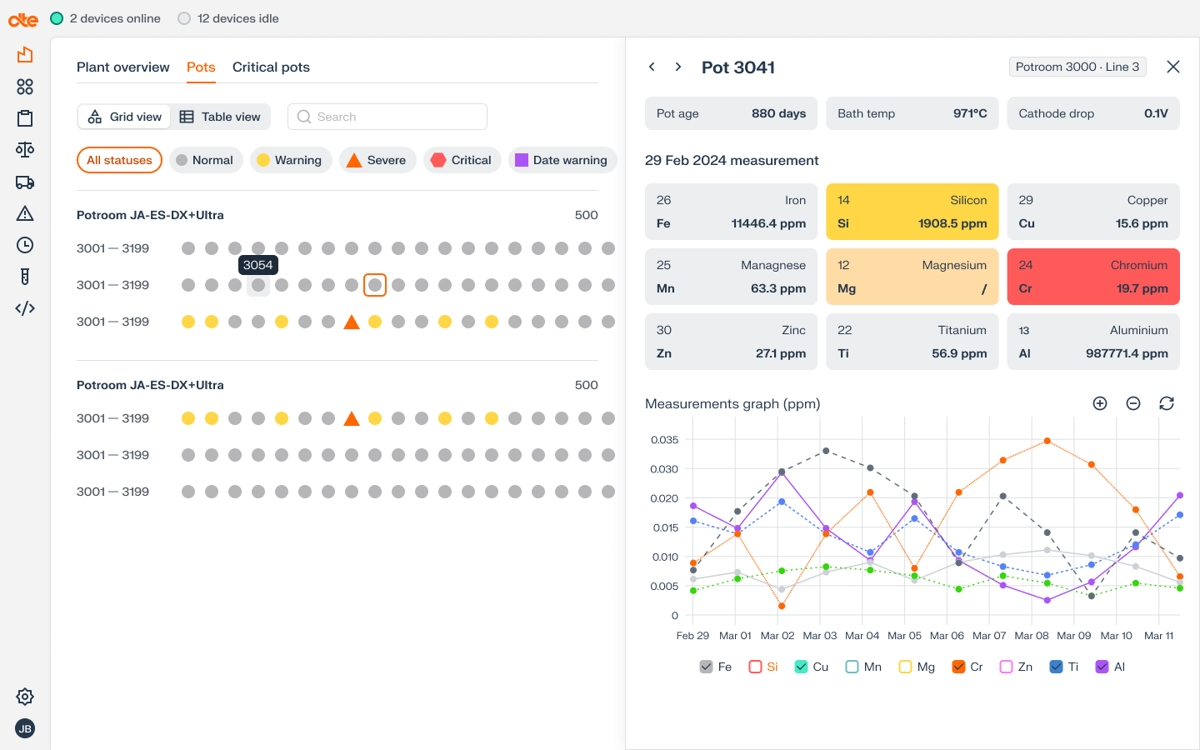Open the plant overview sidebar icon

[25, 55]
